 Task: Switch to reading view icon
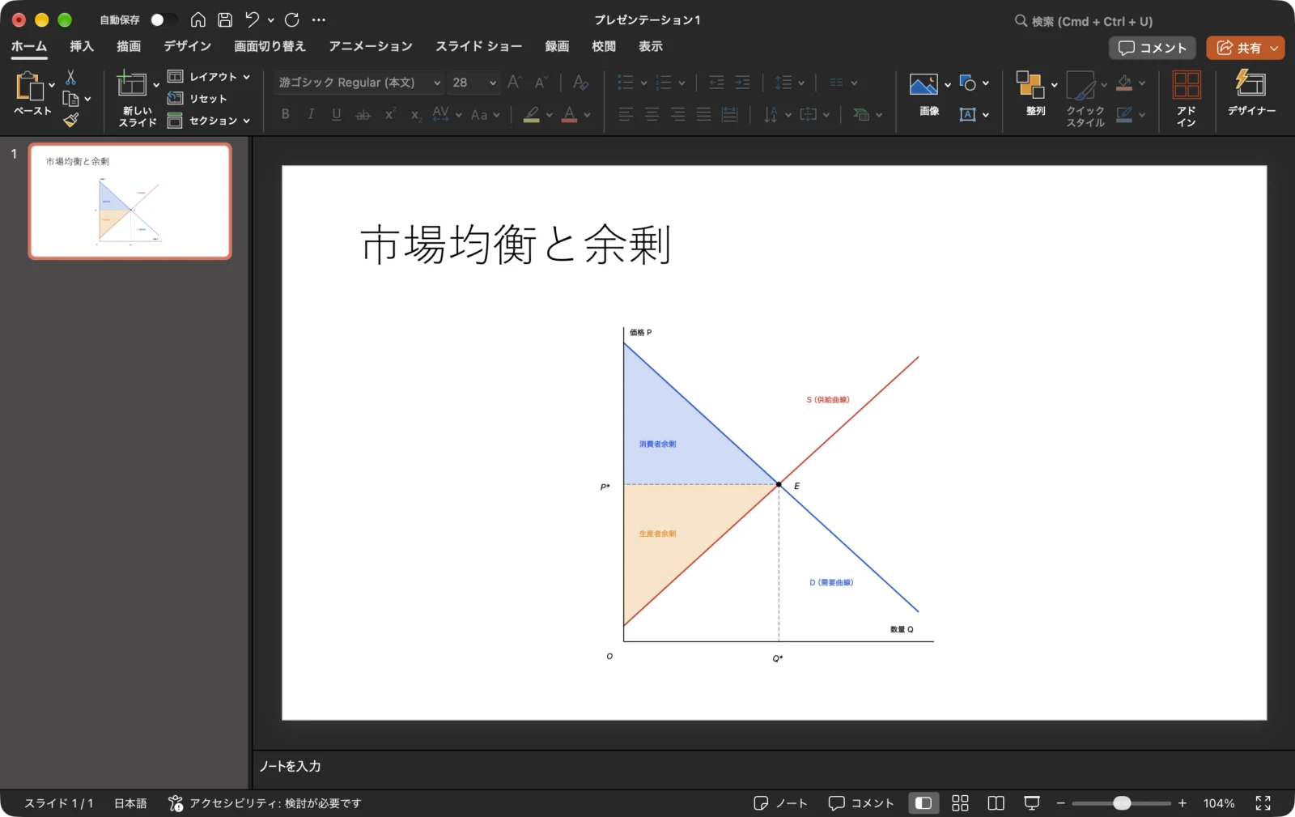click(996, 803)
